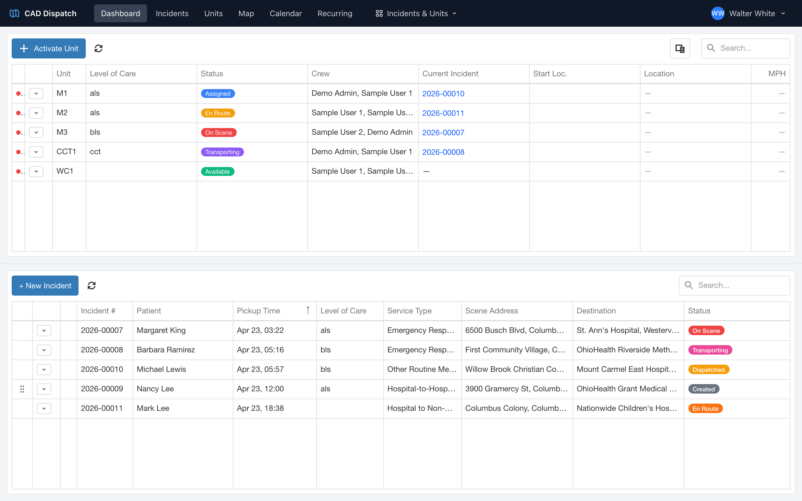Open actions dropdown for incident 2026-00009
Image resolution: width=802 pixels, height=501 pixels.
coord(44,389)
